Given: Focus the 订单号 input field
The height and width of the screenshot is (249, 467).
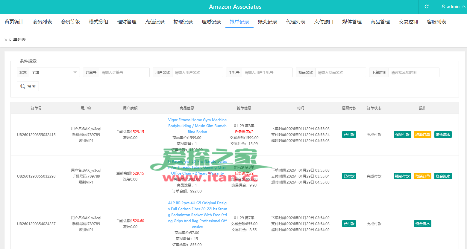Looking at the screenshot, I should coord(124,72).
